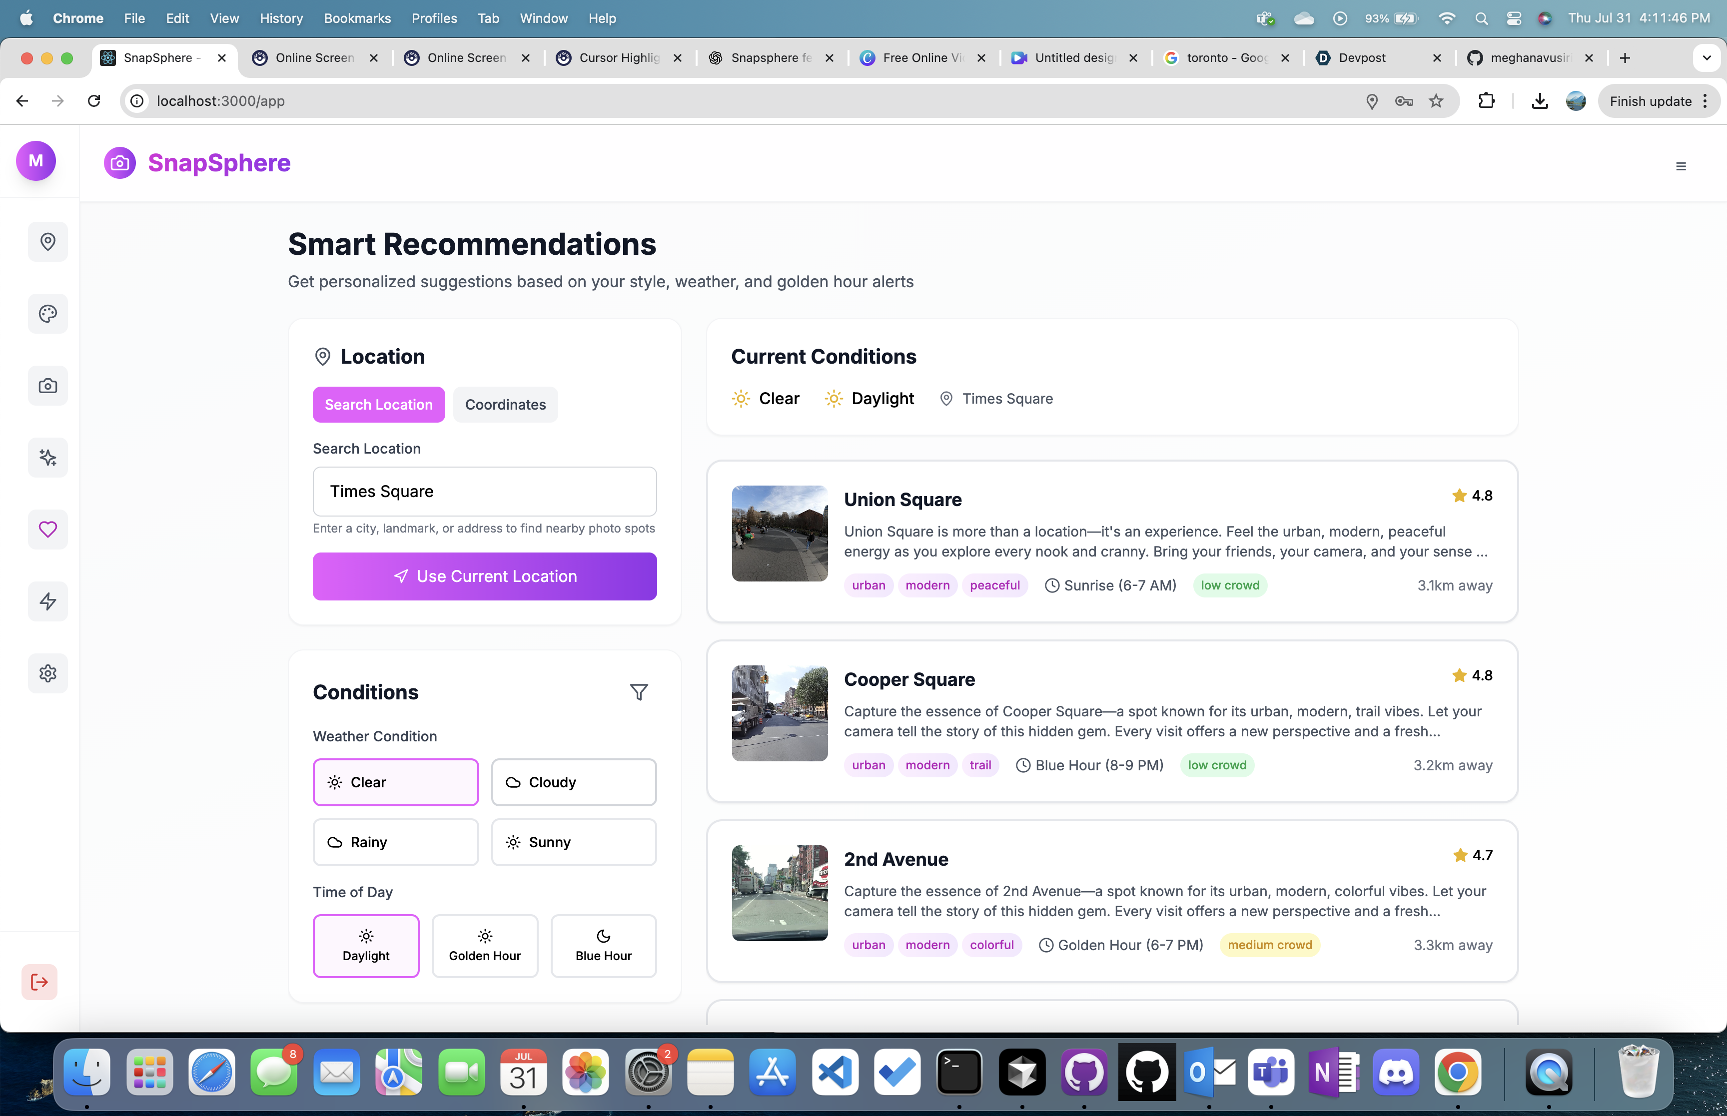Screen dimensions: 1727x1116
Task: Select the Cloudy weather condition
Action: [573, 782]
